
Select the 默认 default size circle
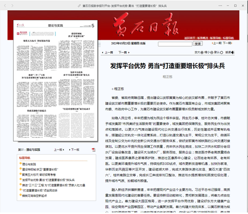pyautogui.click(x=221, y=53)
